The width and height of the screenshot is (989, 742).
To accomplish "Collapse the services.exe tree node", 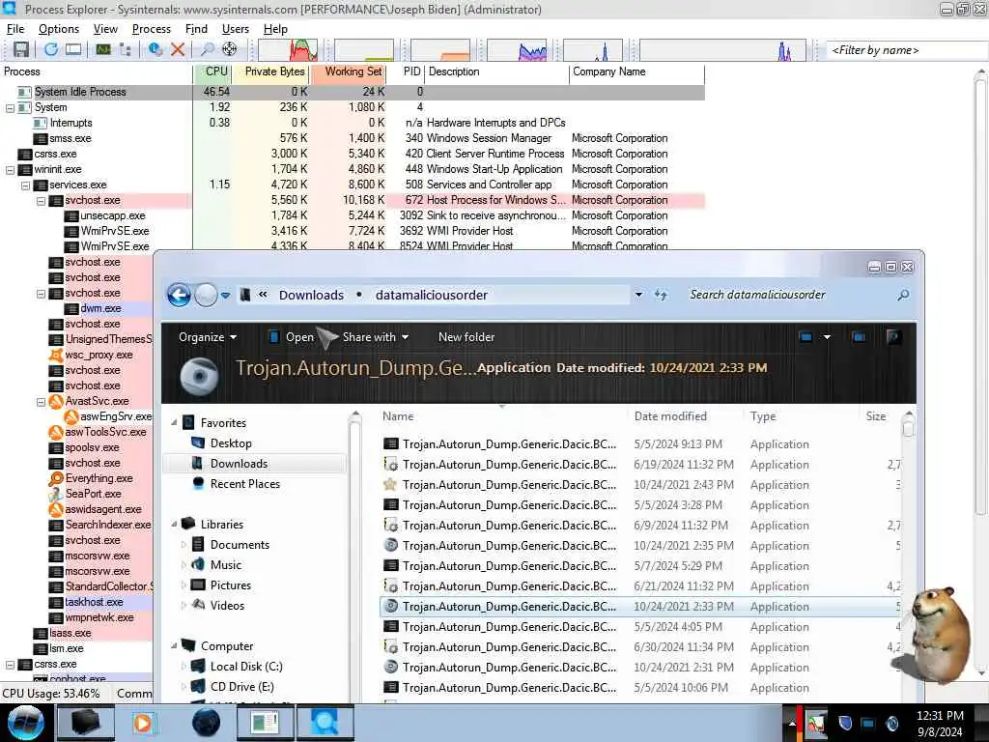I will click(26, 185).
